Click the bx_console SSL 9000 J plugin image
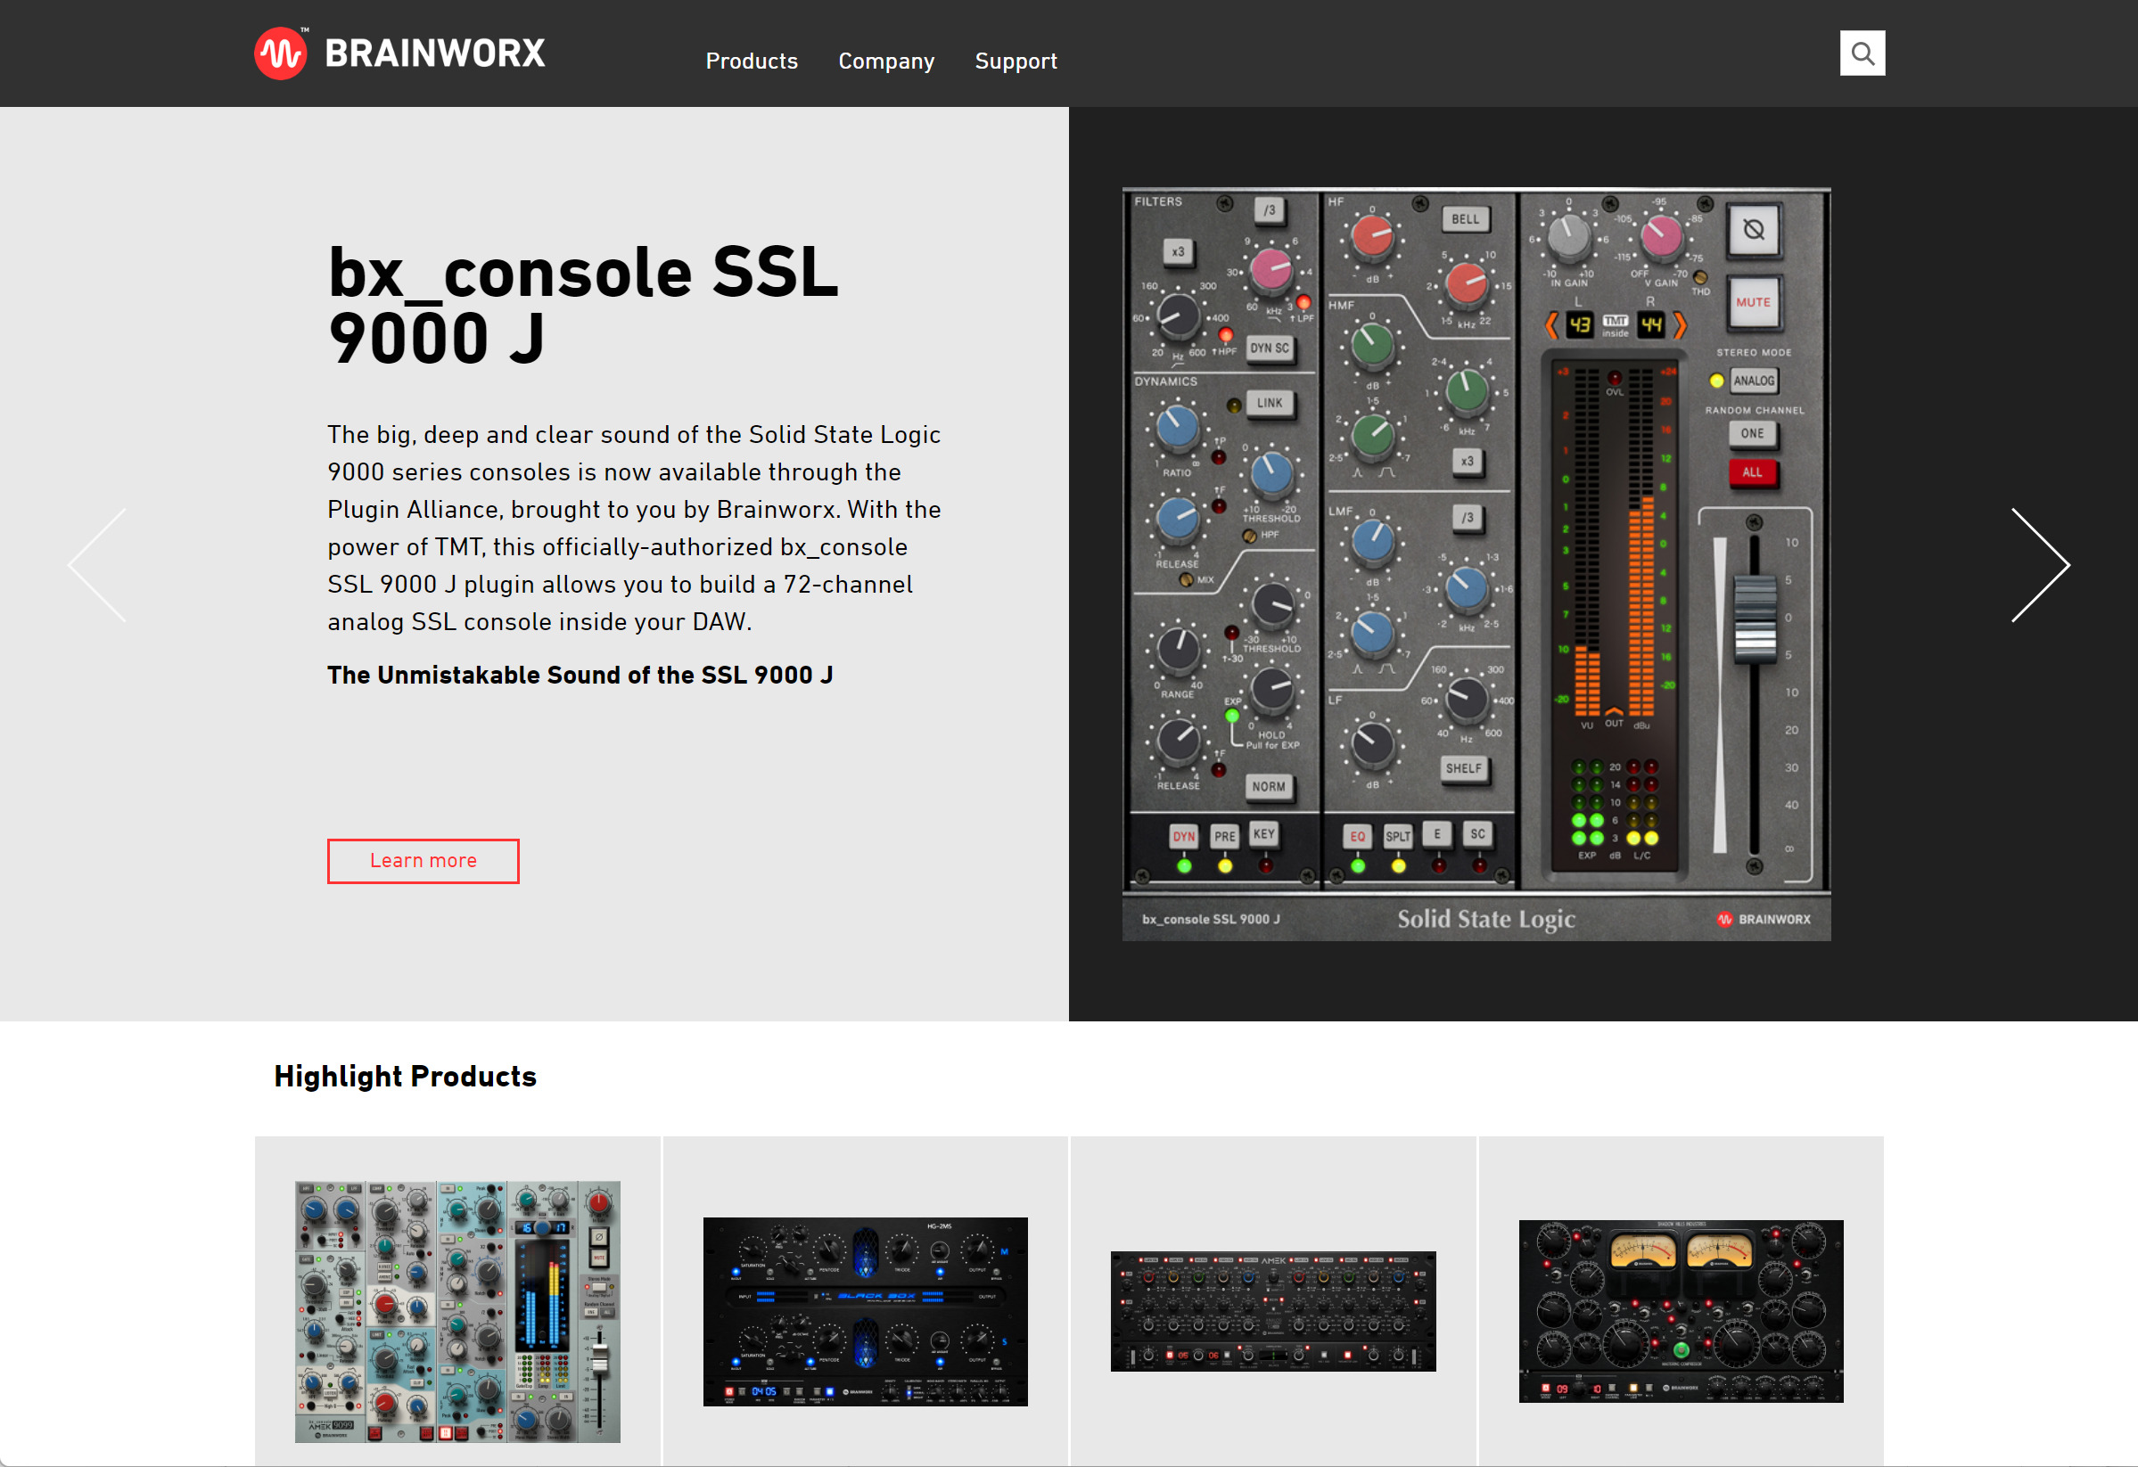The width and height of the screenshot is (2138, 1467). pos(1476,564)
